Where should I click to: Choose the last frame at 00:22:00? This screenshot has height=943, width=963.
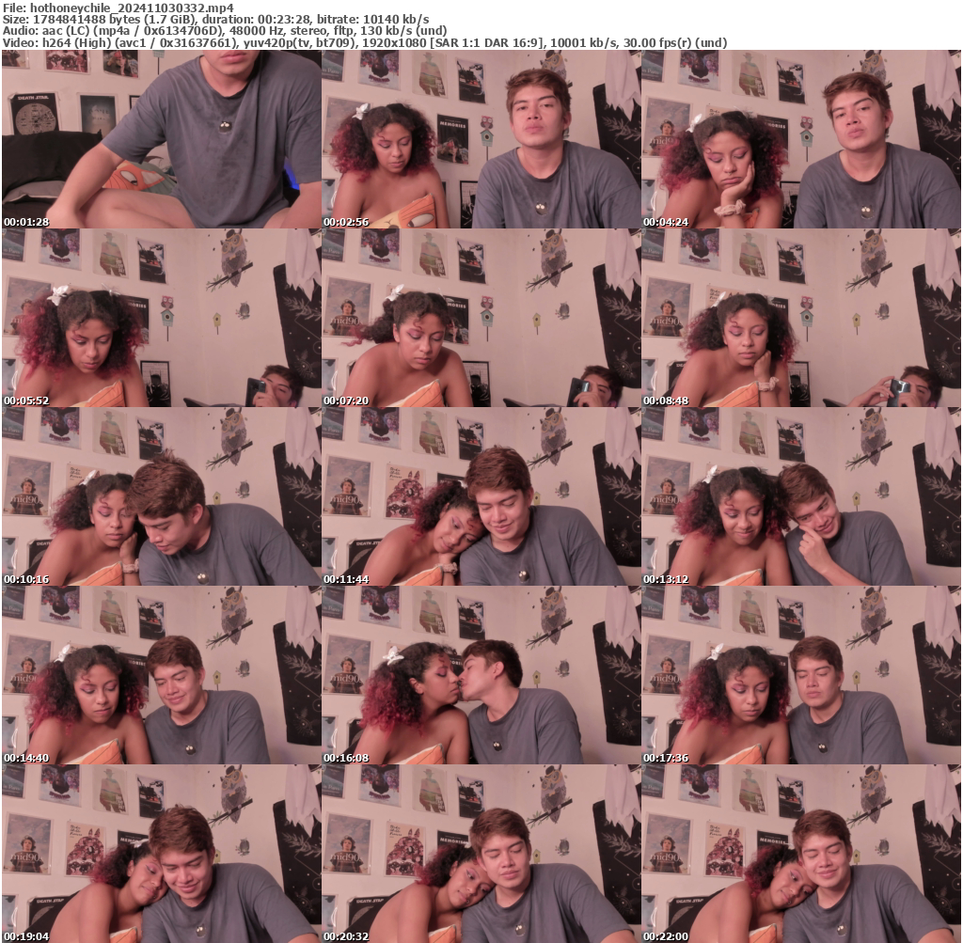(801, 854)
